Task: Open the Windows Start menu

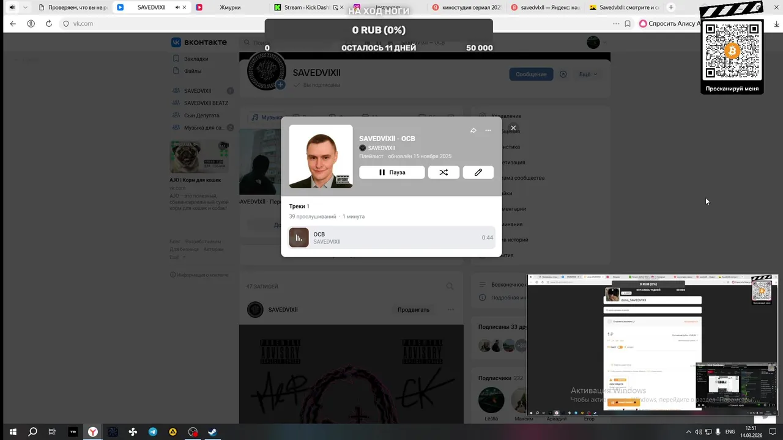Action: [12, 431]
